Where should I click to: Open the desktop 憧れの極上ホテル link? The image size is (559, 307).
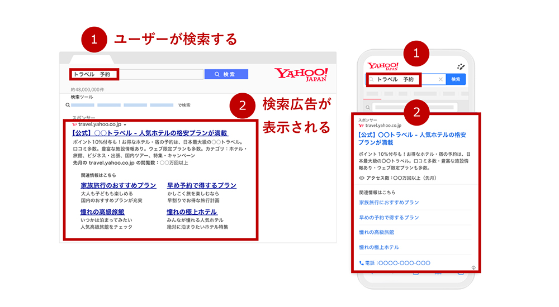click(x=192, y=212)
